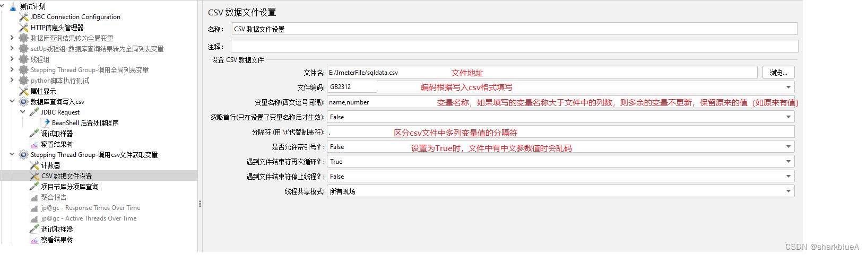Screen dimensions: 867x255
Task: Expand the 数据库查询结果转为全局变量 node
Action: point(12,38)
